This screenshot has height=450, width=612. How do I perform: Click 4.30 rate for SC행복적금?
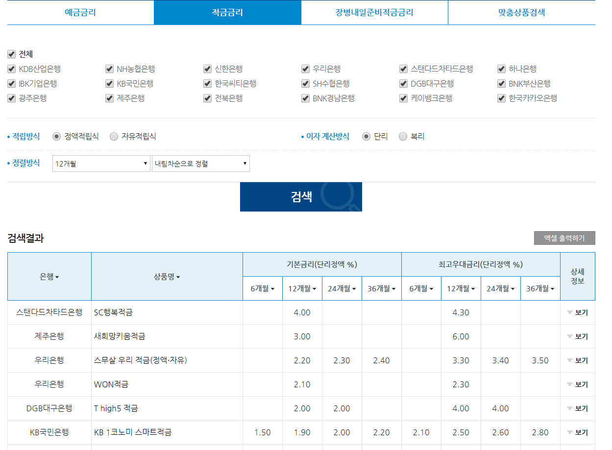click(x=461, y=312)
